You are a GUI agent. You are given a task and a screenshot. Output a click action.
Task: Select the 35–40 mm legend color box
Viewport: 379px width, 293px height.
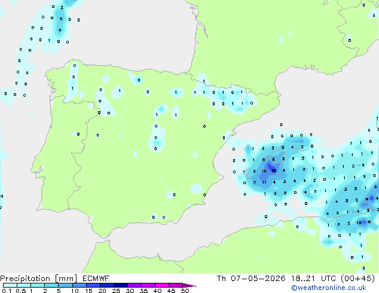coord(148,285)
